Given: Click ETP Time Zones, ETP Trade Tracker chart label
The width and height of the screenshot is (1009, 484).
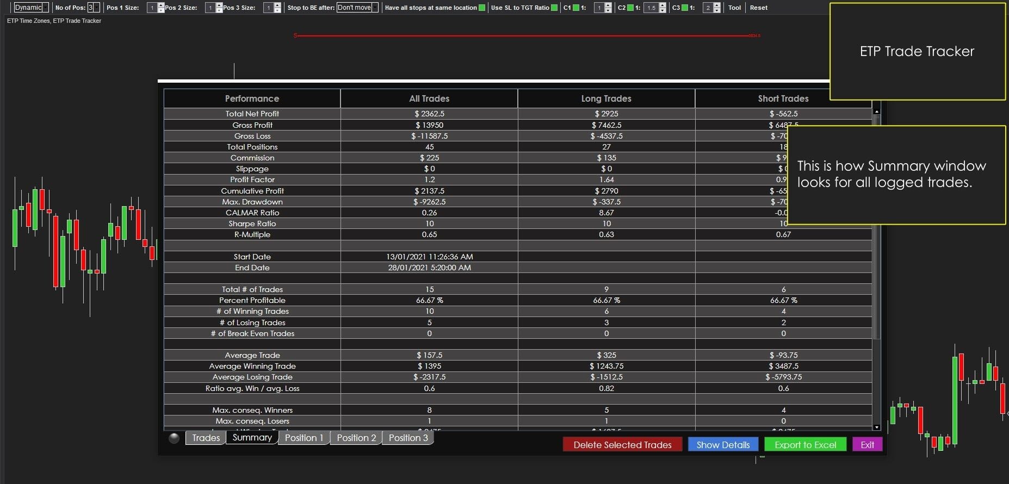Looking at the screenshot, I should (x=54, y=21).
